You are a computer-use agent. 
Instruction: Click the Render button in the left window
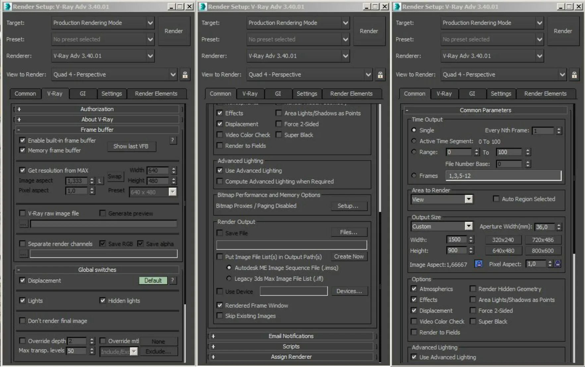click(174, 31)
